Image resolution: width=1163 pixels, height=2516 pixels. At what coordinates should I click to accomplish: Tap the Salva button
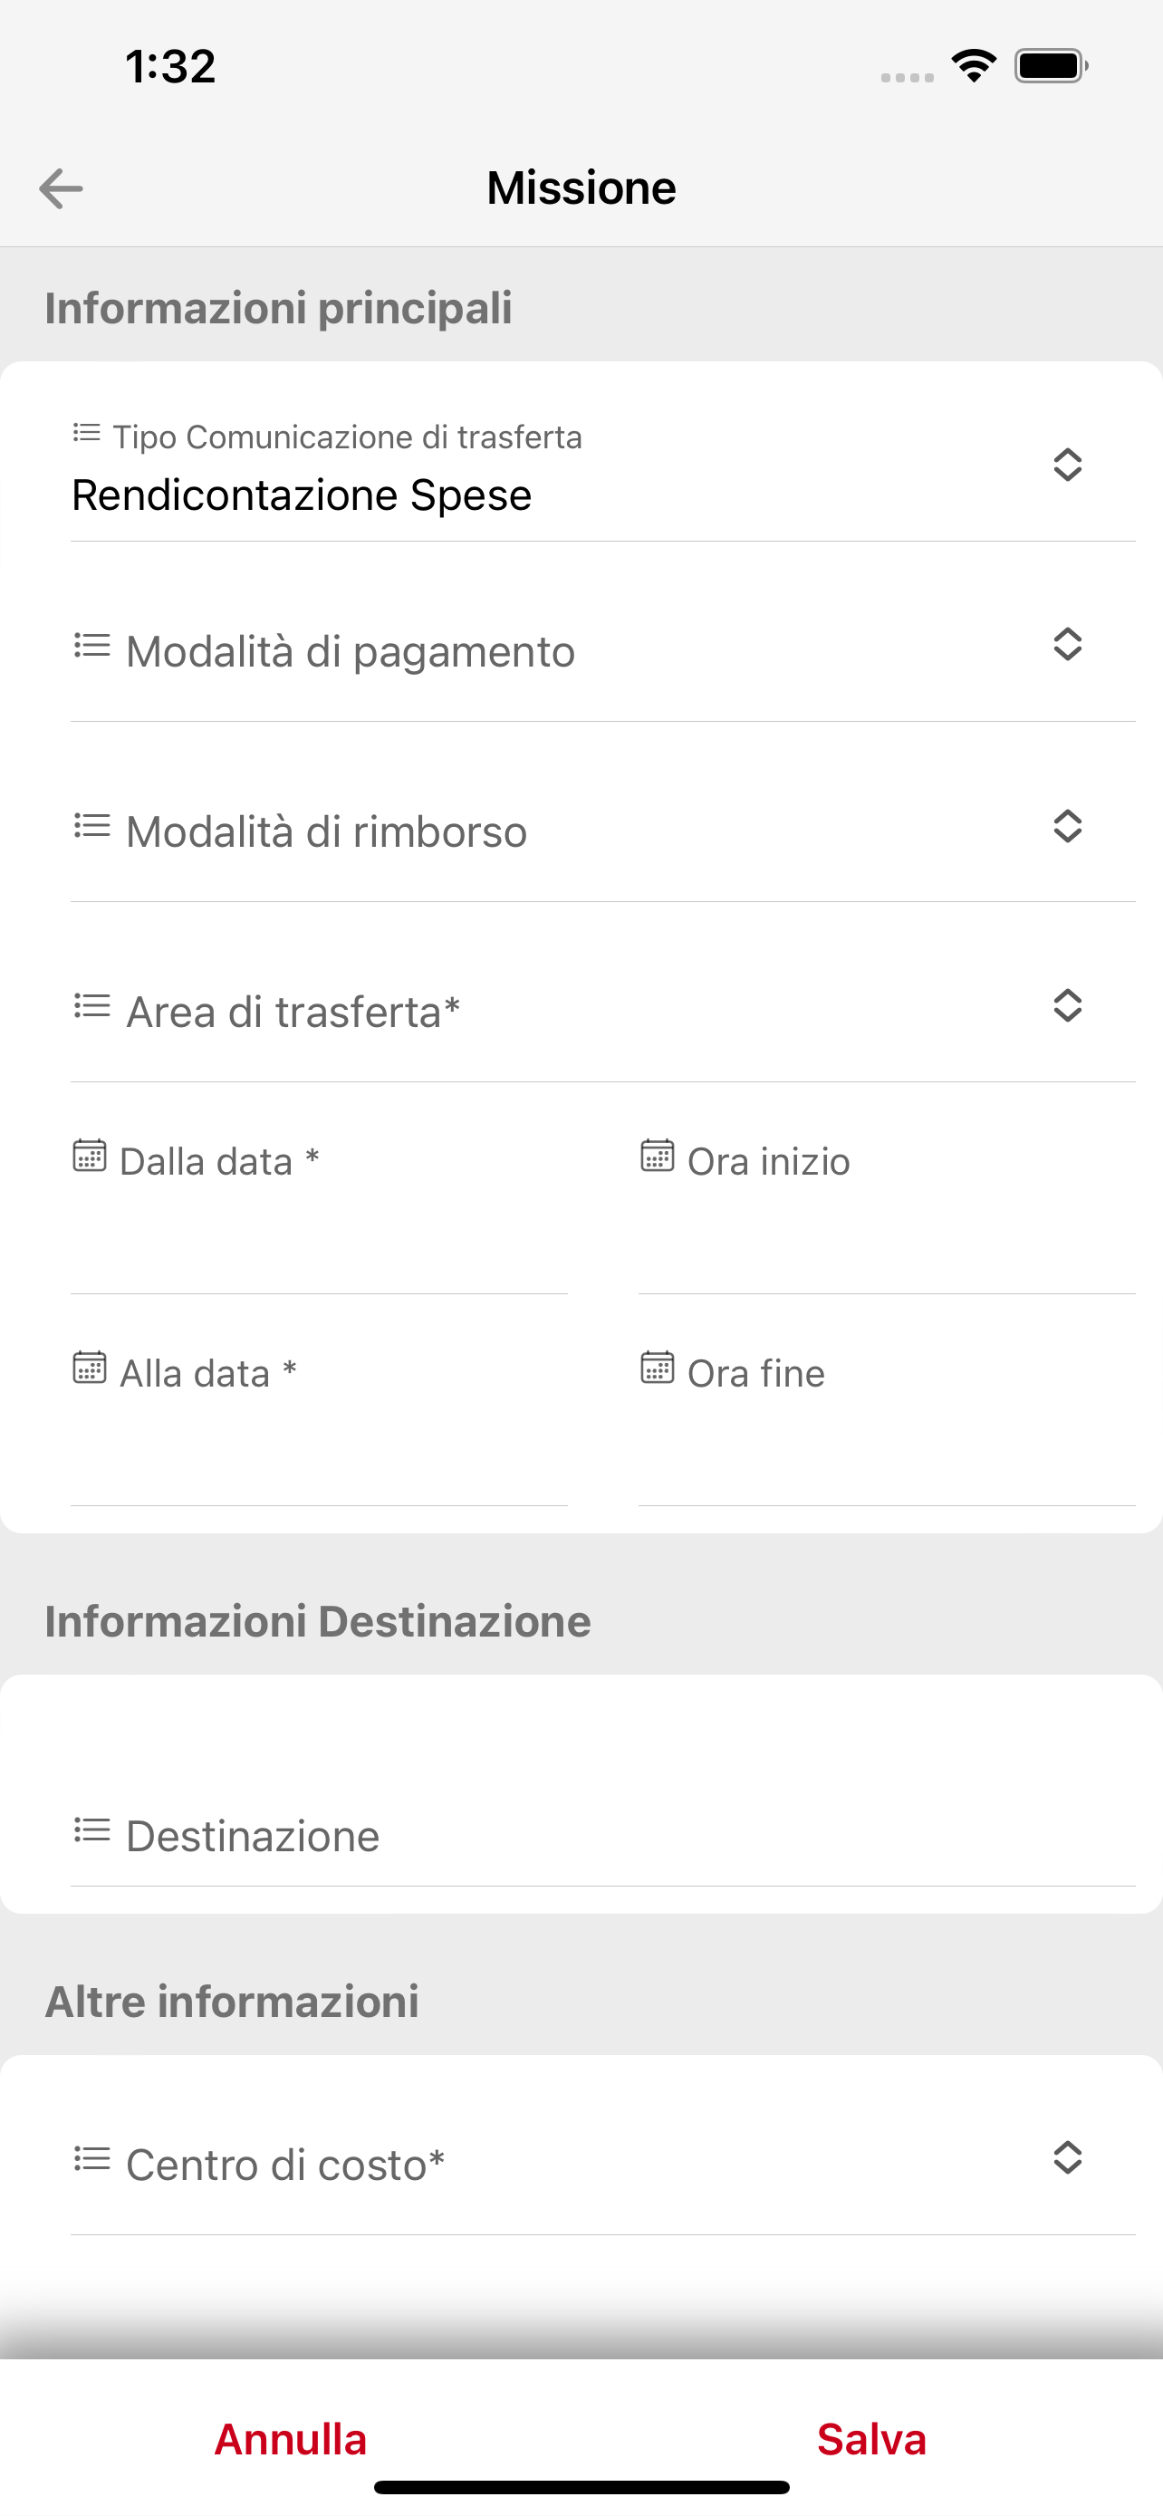pos(871,2439)
